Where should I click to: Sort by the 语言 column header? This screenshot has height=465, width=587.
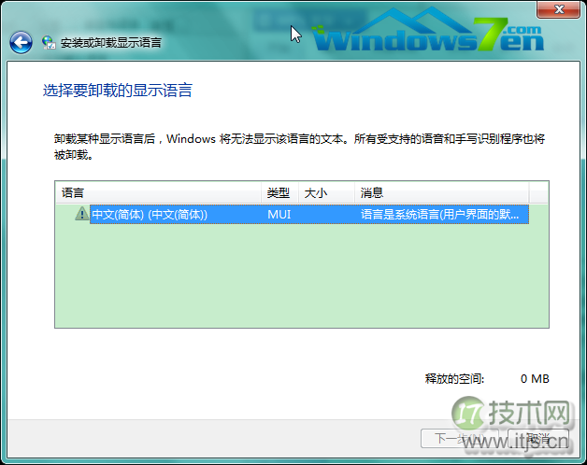click(158, 192)
